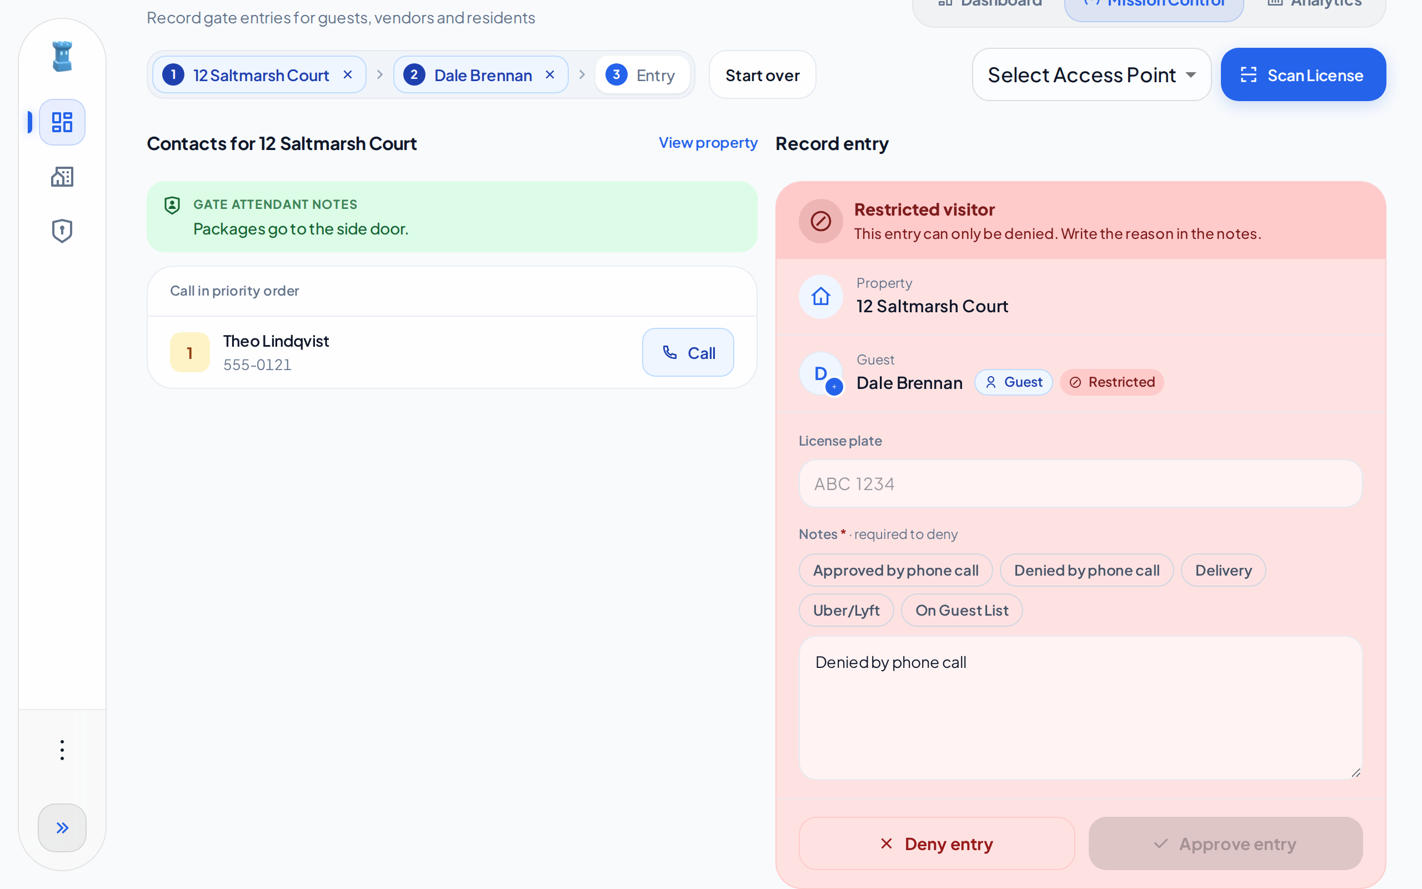Click the Packages go to the side door note

[x=301, y=229]
